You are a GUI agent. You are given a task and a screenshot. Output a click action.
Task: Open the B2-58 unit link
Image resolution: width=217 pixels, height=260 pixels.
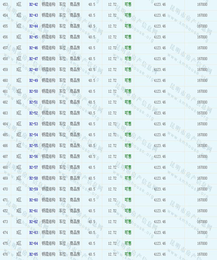point(33,178)
